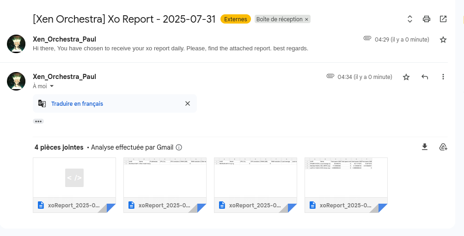Open the more options menu for the 04:34 message
The image size is (464, 236).
[443, 77]
